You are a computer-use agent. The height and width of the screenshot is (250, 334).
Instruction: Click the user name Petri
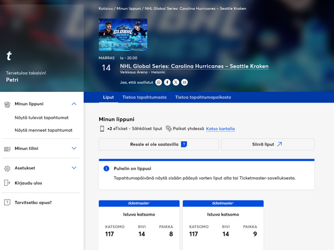(12, 80)
